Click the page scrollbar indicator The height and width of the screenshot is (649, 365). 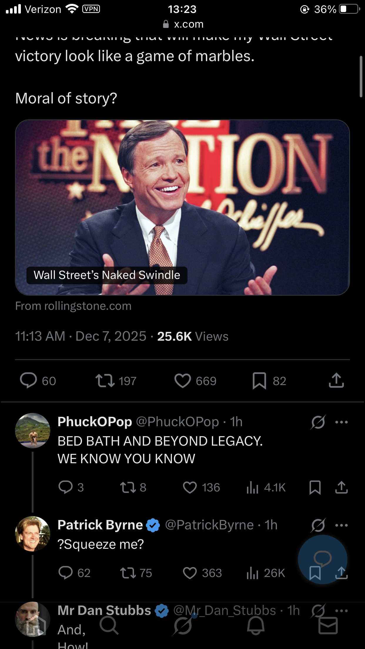pyautogui.click(x=361, y=76)
